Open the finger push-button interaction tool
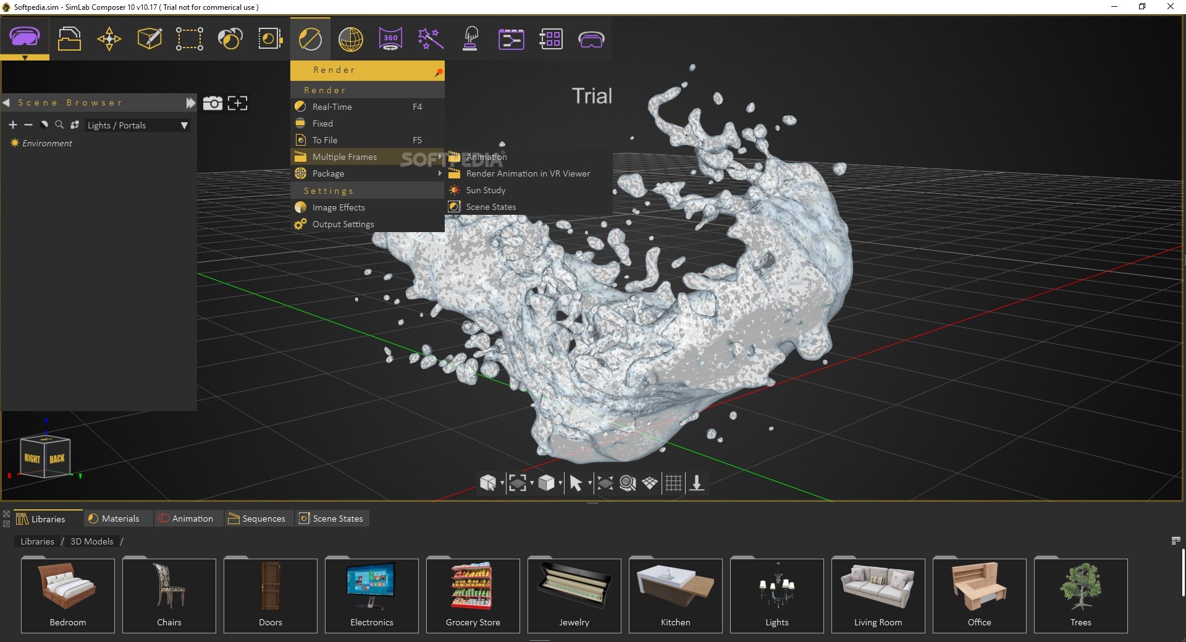 coord(471,38)
